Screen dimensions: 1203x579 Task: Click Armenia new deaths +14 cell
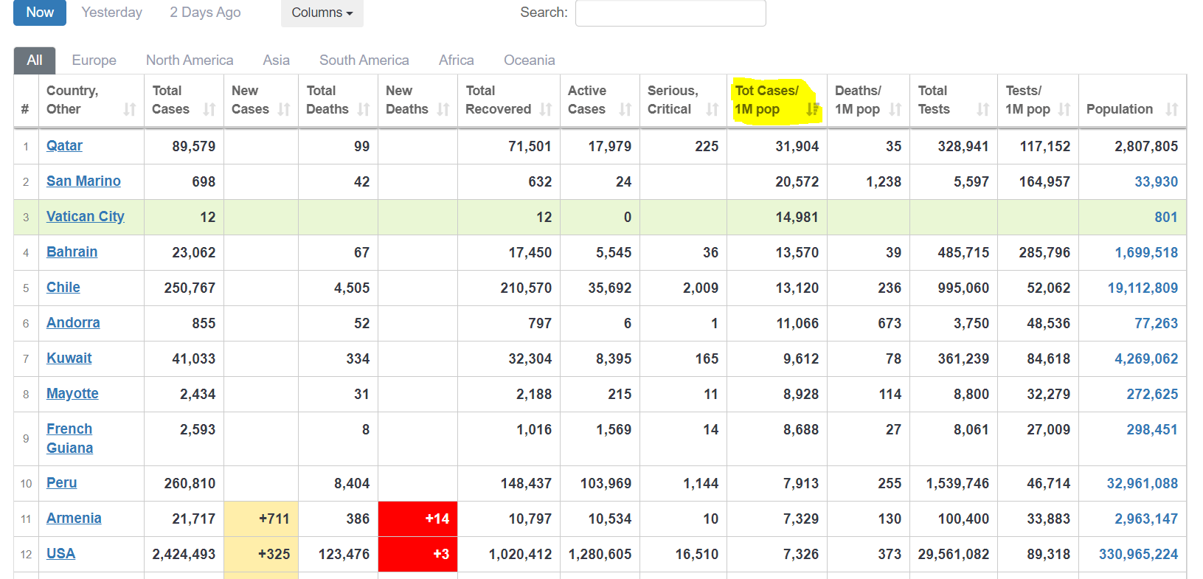(x=417, y=519)
